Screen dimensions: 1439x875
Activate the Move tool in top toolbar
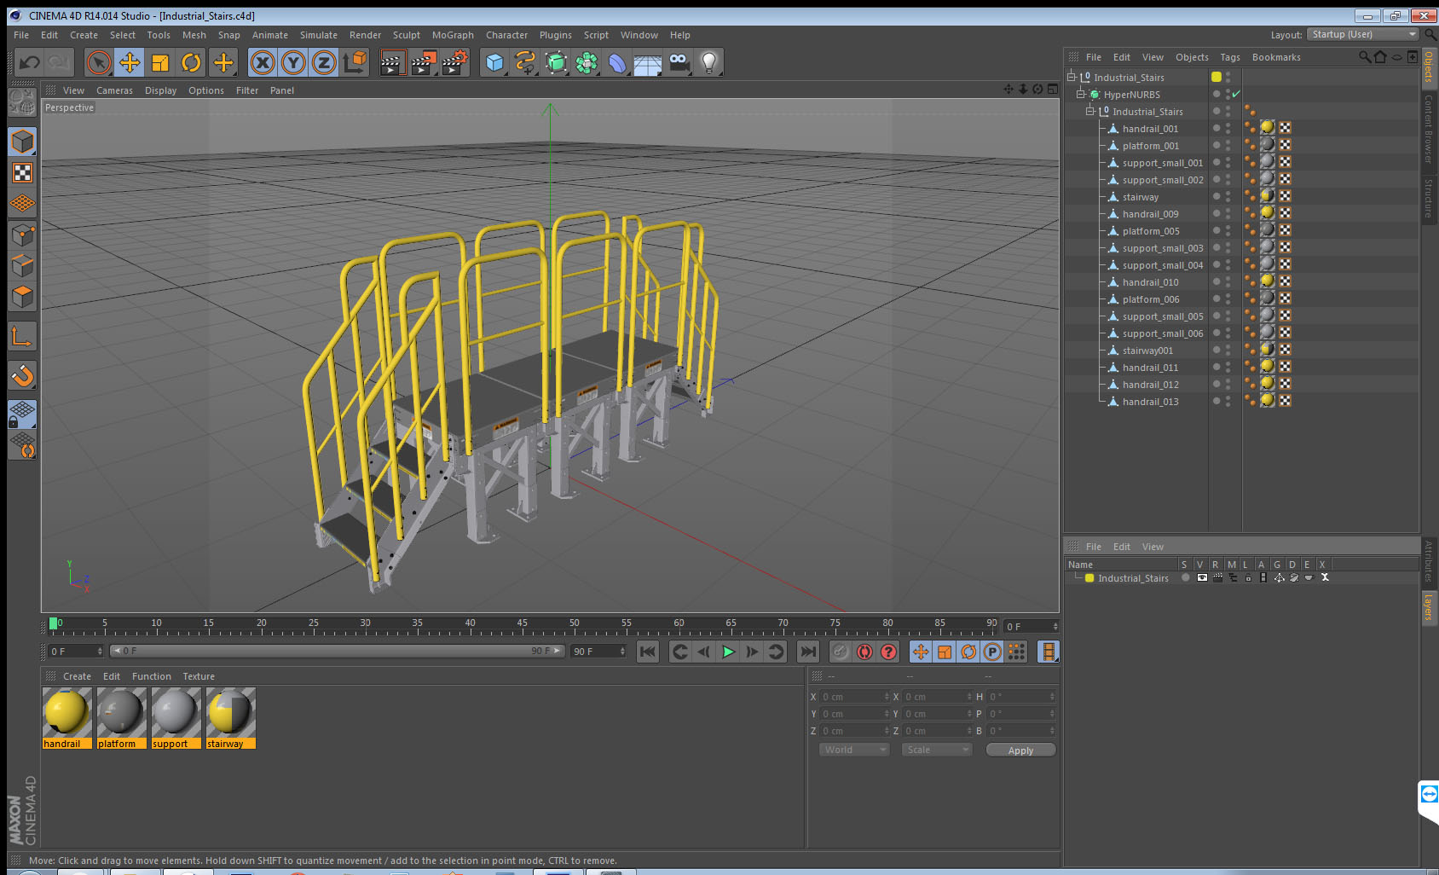point(130,62)
